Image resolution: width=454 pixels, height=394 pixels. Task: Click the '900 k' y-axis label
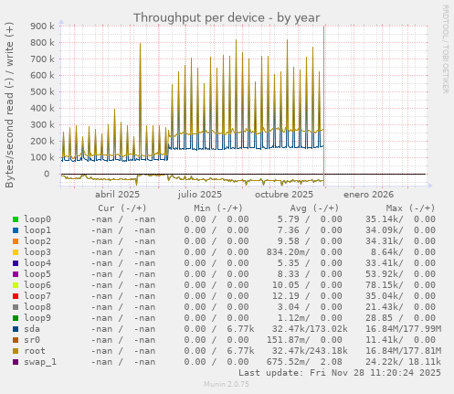click(42, 27)
